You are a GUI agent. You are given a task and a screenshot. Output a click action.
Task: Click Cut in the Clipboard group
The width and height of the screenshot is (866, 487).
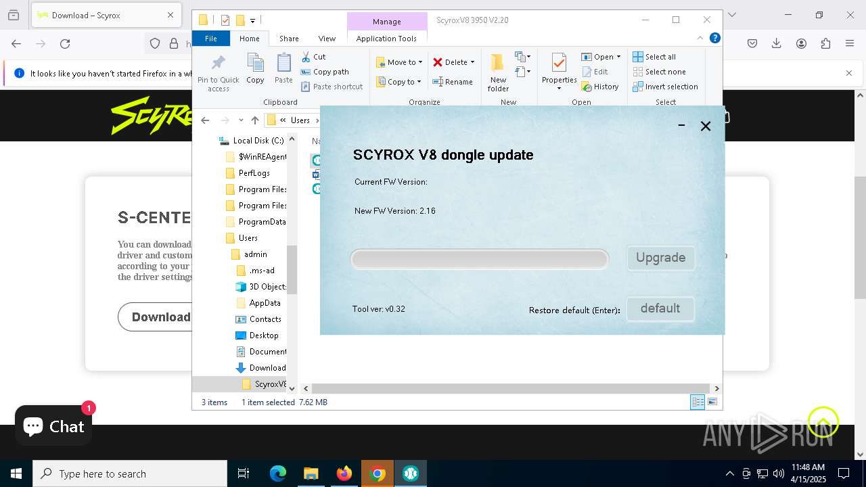(313, 57)
